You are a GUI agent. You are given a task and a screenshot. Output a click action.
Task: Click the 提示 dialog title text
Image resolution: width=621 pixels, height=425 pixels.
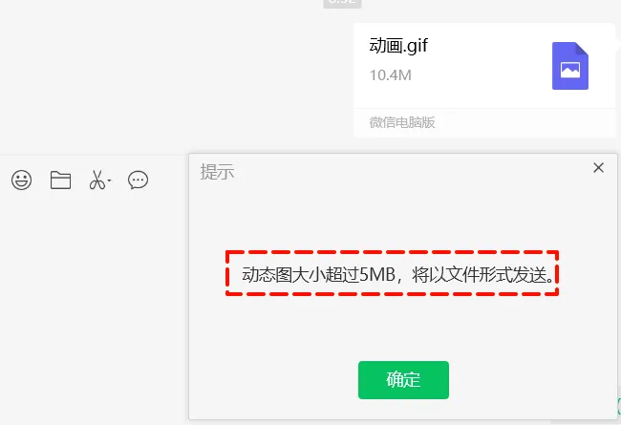(x=217, y=172)
